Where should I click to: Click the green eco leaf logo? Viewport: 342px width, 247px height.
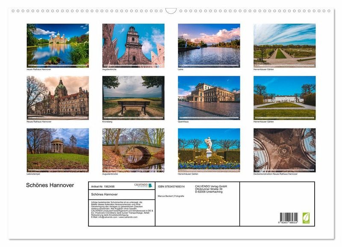coord(306,218)
